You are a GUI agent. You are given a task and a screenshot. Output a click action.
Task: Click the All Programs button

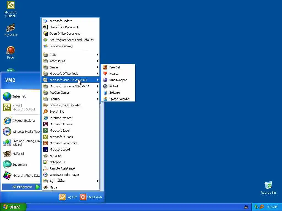coord(21,187)
